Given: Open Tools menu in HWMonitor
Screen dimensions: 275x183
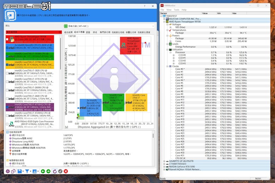Looking at the screenshot, I should pyautogui.click(x=176, y=10).
